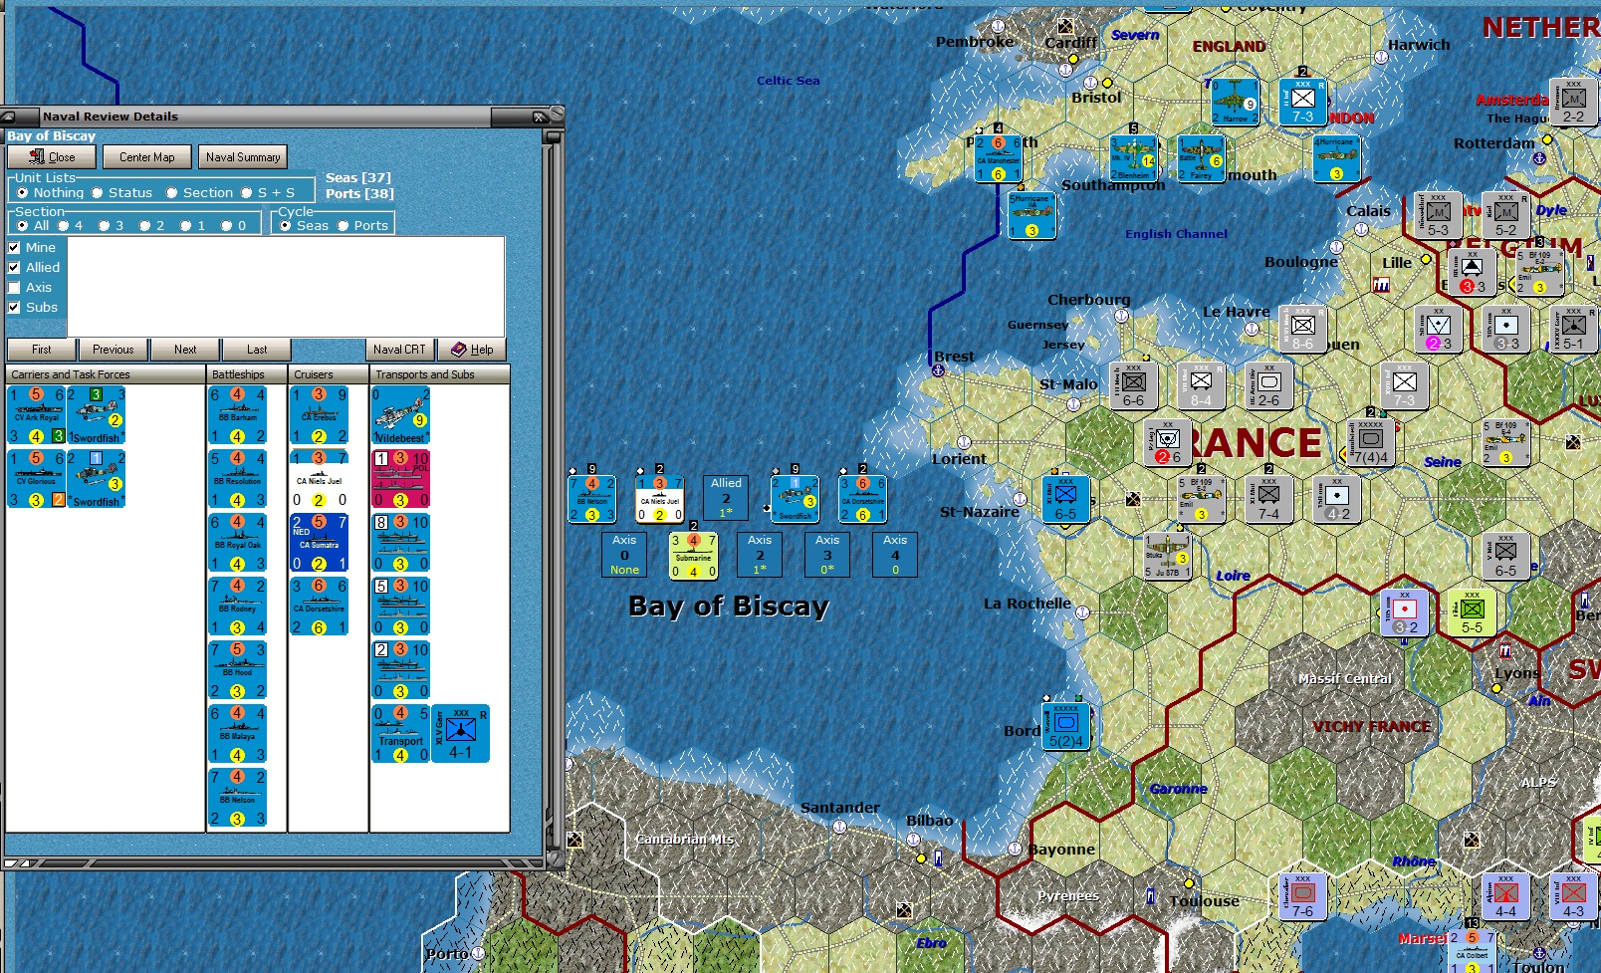
Task: Select the BB Resolution battleship counter
Action: 238,479
